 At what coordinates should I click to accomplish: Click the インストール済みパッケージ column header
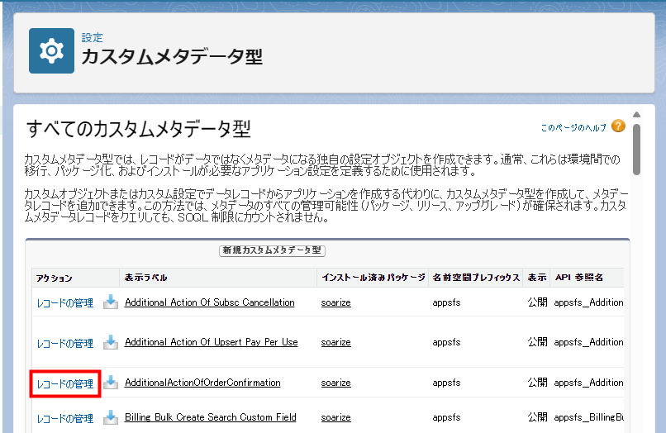click(x=373, y=277)
